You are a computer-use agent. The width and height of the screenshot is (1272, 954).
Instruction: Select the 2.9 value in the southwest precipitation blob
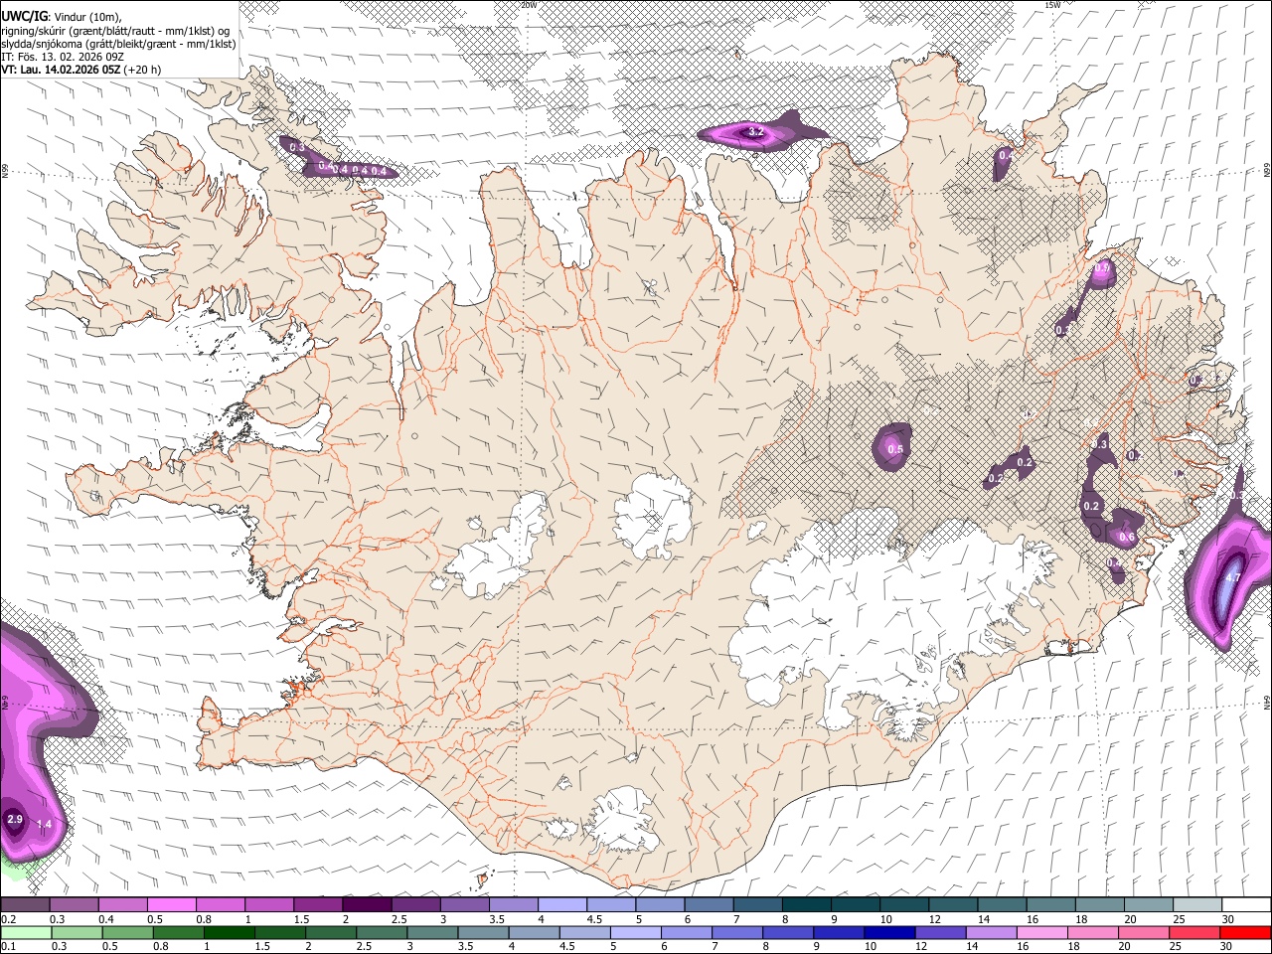click(x=15, y=819)
